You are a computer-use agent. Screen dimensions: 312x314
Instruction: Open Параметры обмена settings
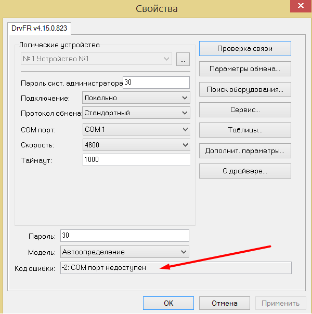coord(245,69)
